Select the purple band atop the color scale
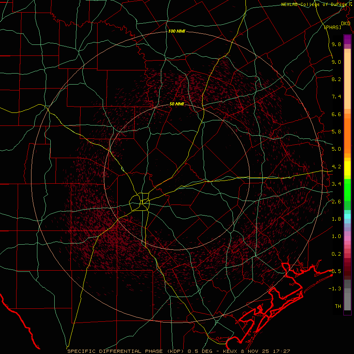 (x=347, y=39)
